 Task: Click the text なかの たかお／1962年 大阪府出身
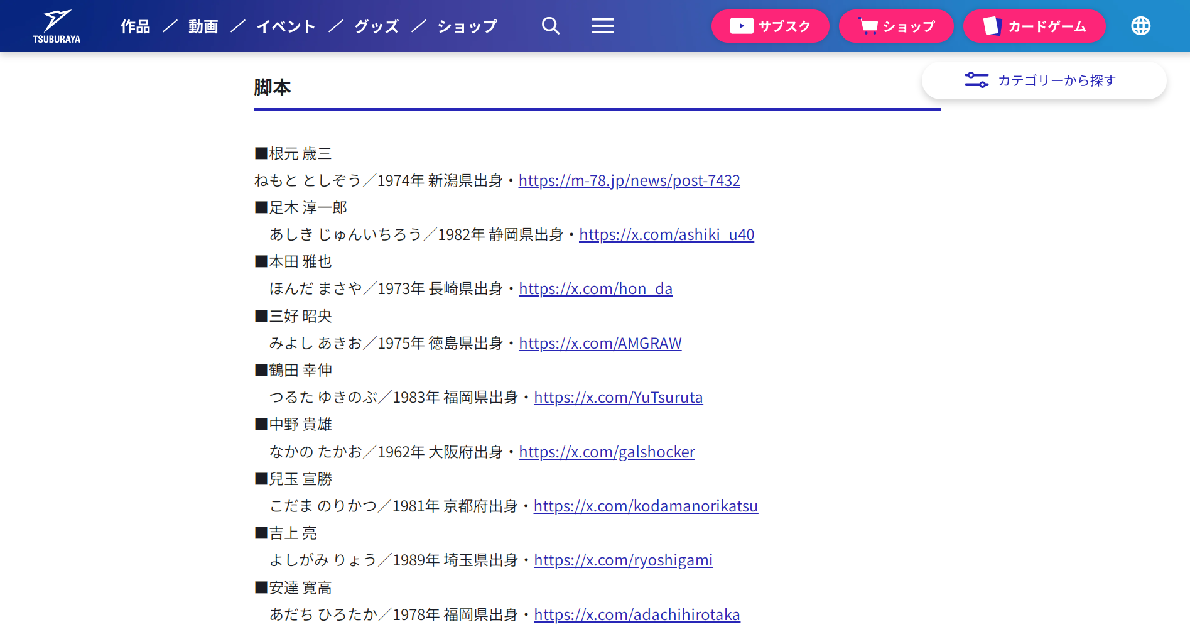[x=386, y=452]
